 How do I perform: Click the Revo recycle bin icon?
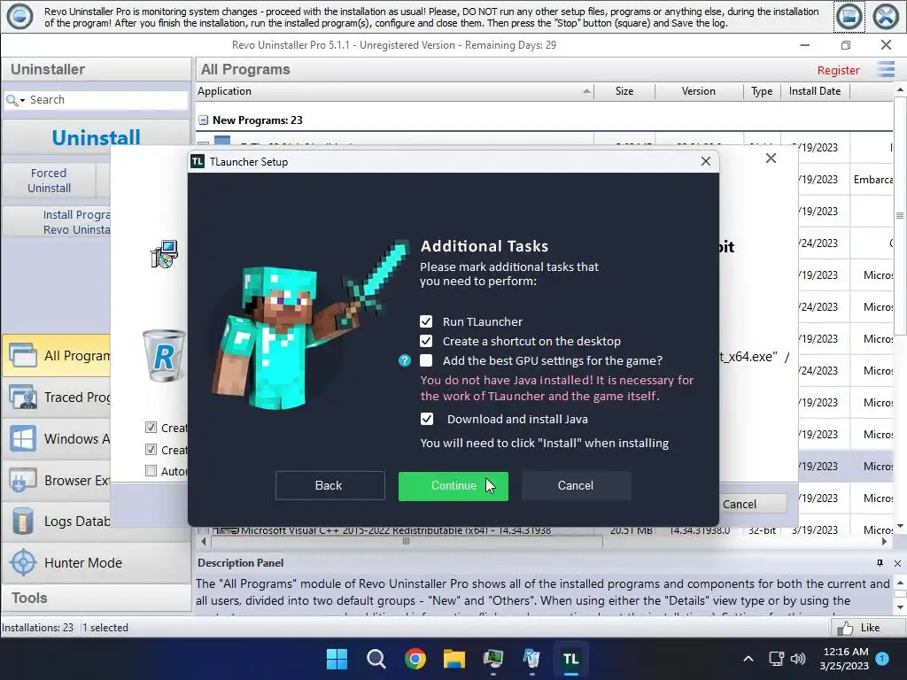tap(164, 356)
